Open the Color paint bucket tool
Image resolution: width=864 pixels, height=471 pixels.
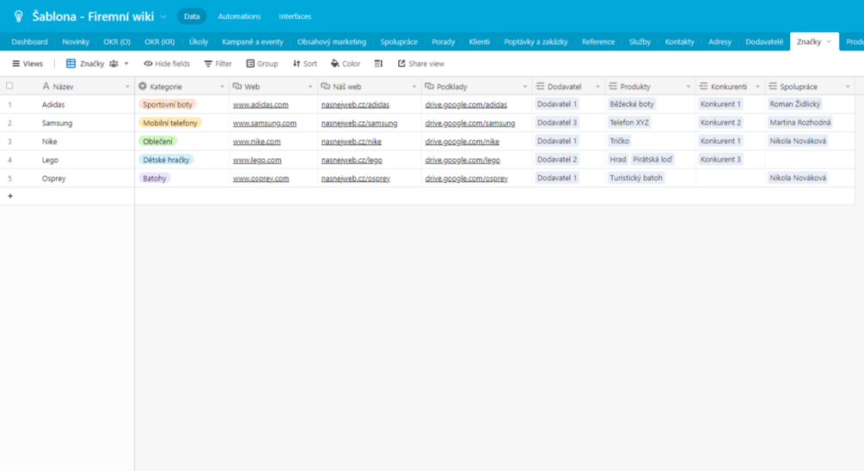pos(346,64)
